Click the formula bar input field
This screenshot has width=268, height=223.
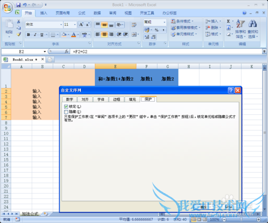[x=166, y=51]
